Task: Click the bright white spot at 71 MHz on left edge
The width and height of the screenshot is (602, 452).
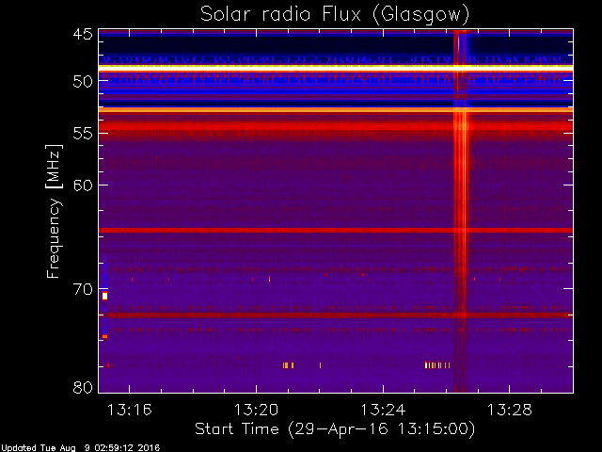Action: tap(104, 296)
